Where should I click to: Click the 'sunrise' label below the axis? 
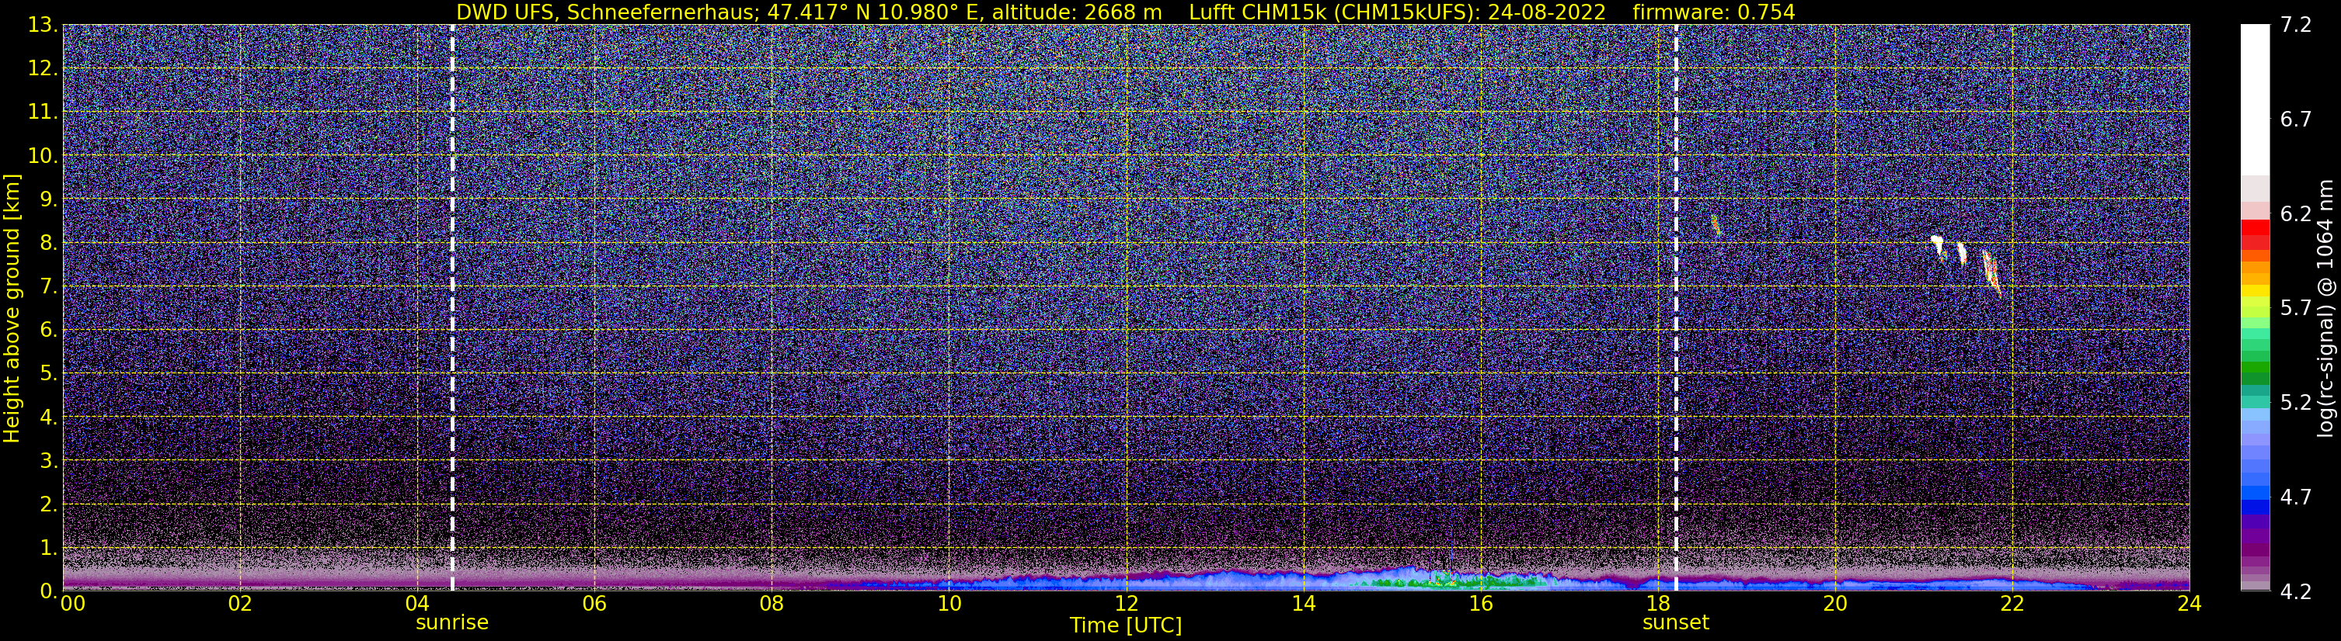click(x=451, y=623)
